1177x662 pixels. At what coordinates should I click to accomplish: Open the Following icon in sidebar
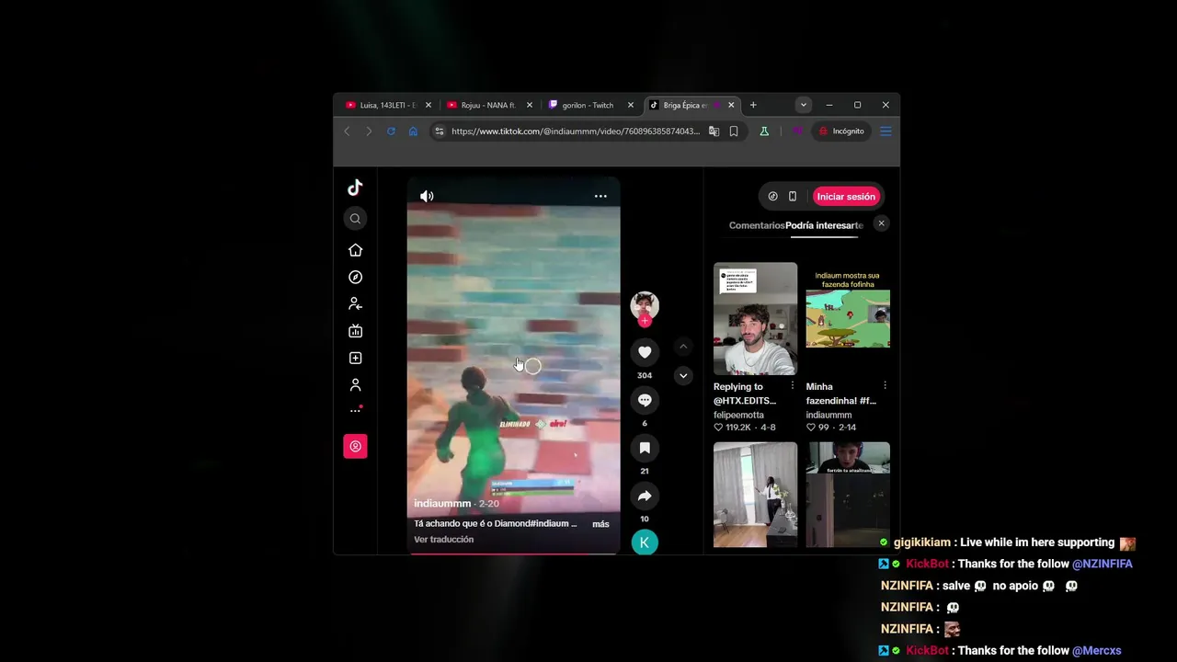coord(355,304)
